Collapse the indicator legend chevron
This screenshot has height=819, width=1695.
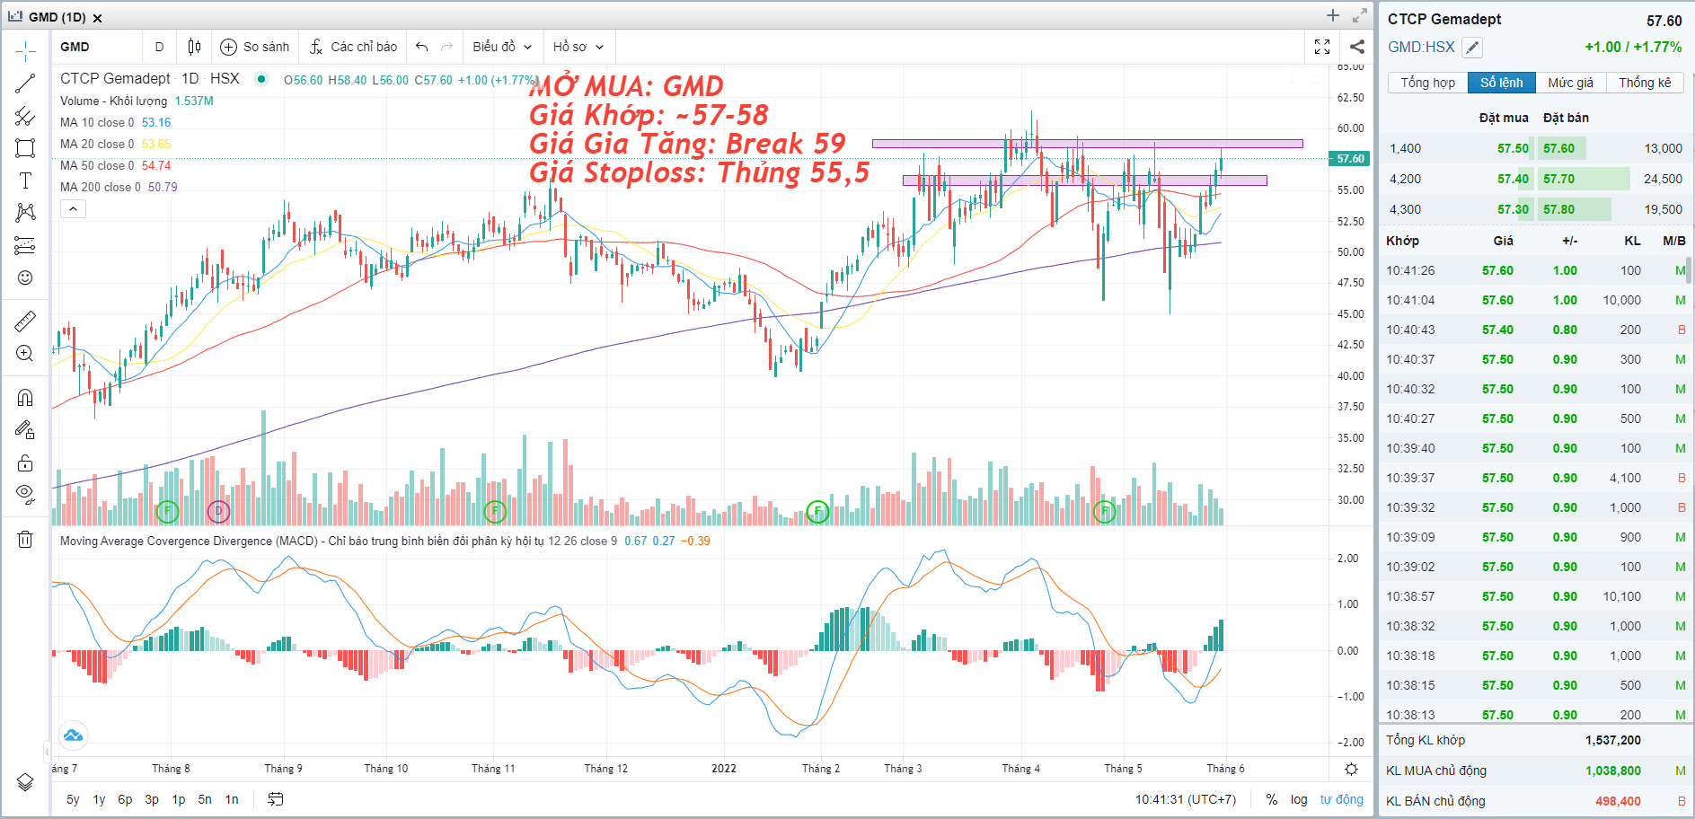click(74, 209)
